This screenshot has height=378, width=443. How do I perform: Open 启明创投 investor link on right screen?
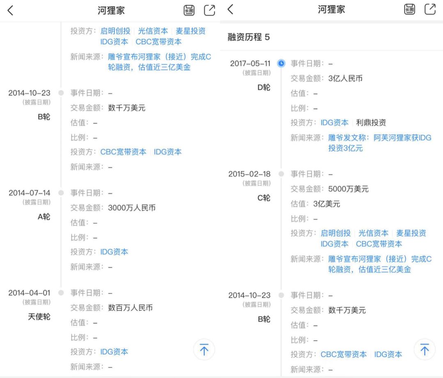(x=336, y=233)
